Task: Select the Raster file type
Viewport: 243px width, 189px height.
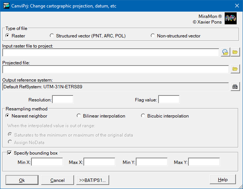Action: point(15,36)
